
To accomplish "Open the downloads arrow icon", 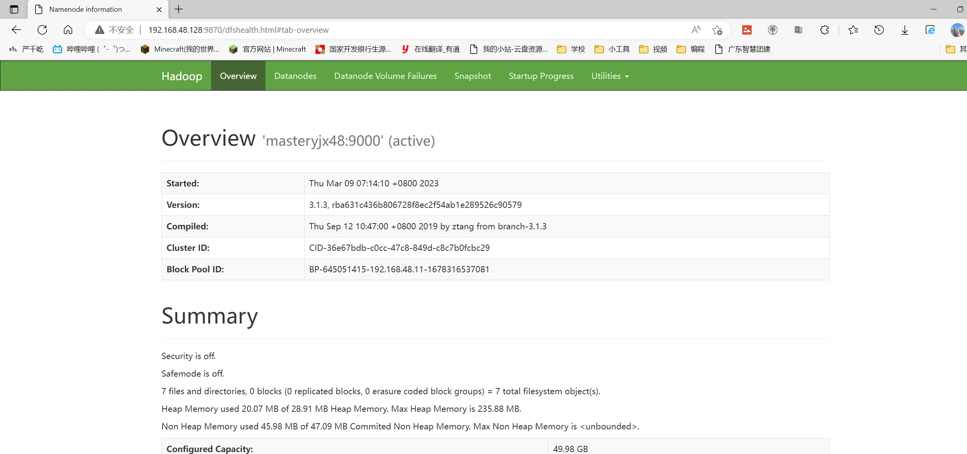I will [904, 30].
